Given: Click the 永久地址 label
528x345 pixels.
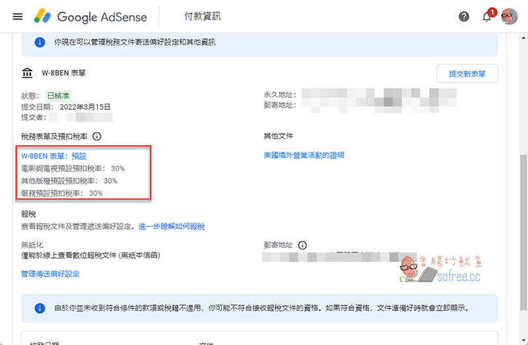Looking at the screenshot, I should [280, 94].
